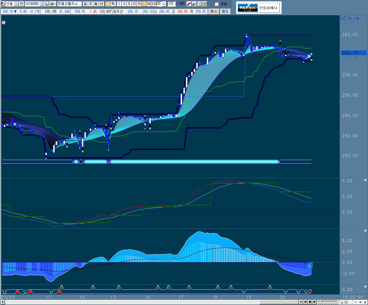This screenshot has width=368, height=305.
Task: Click the magnifier search icon beside code field
Action: coord(46,4)
